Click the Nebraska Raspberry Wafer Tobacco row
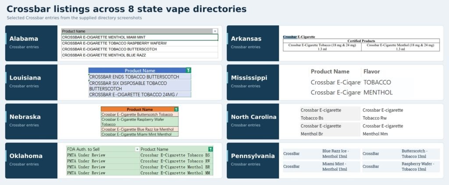This screenshot has width=449, height=185. point(140,122)
